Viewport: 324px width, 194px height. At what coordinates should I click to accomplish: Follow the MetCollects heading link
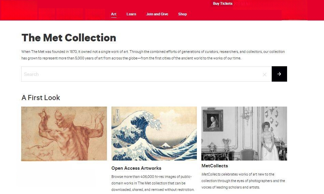[215, 166]
